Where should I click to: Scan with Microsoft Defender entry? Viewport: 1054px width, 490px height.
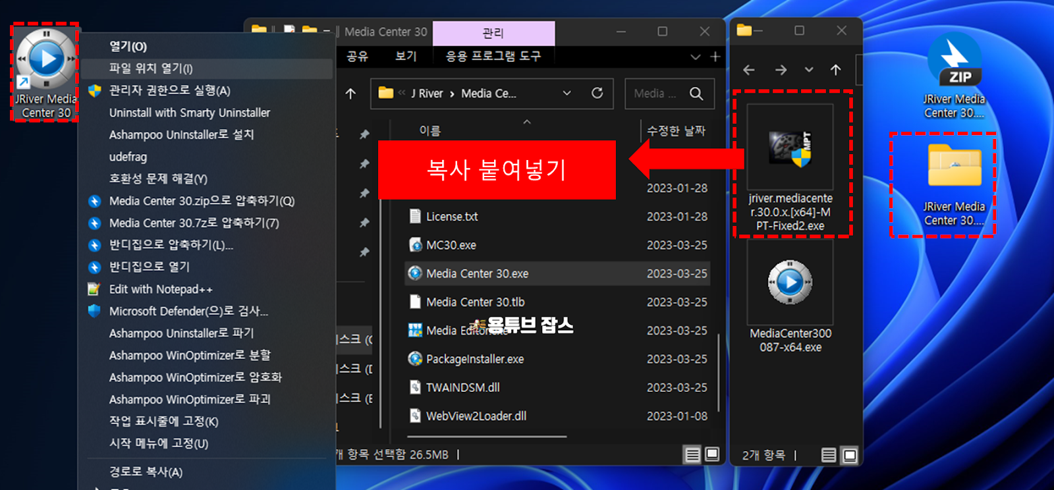click(206, 311)
